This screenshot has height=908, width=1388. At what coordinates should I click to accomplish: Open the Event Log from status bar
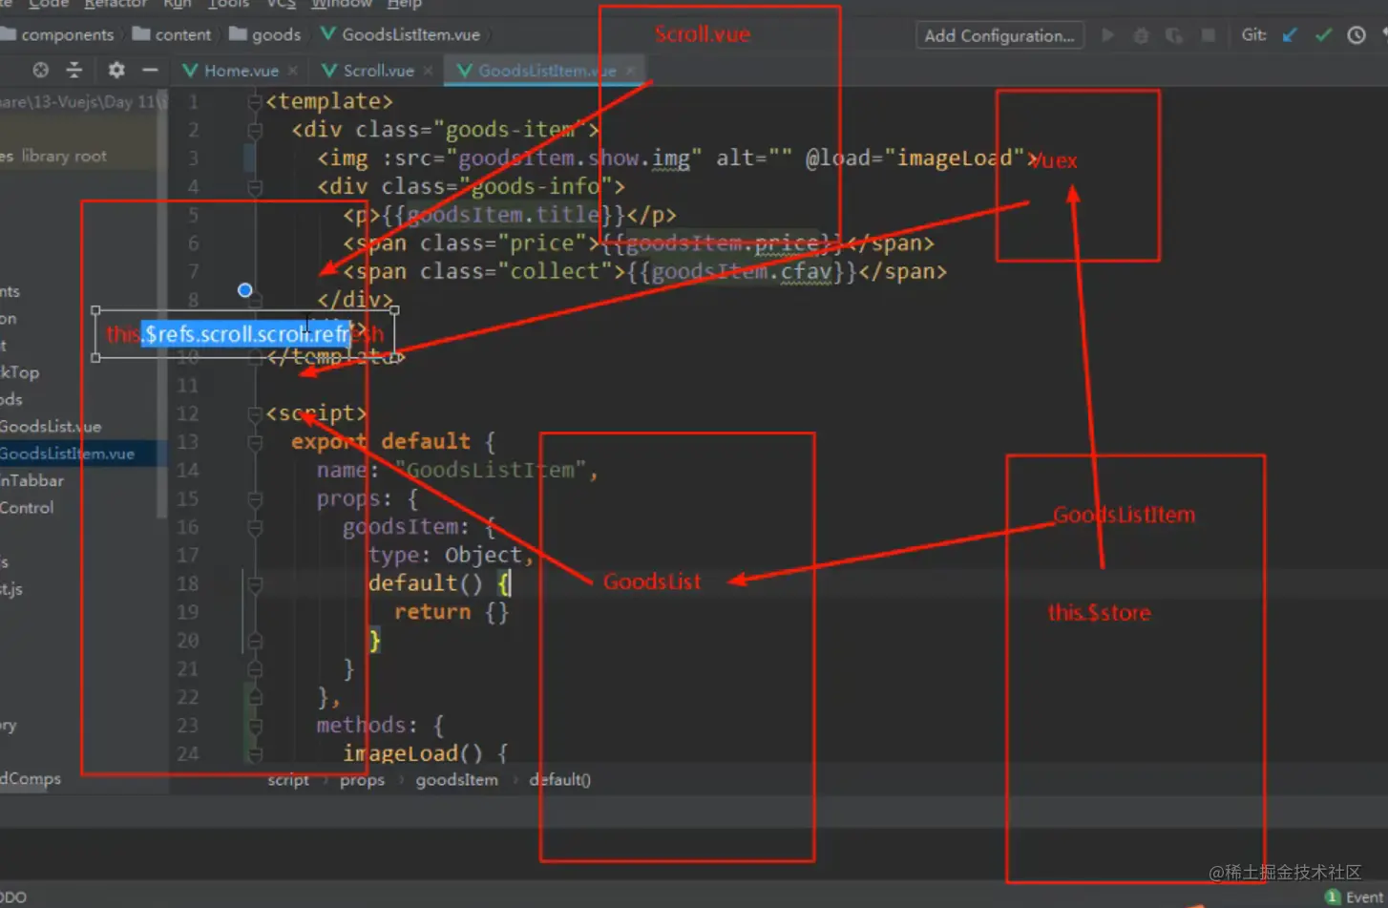click(x=1356, y=897)
